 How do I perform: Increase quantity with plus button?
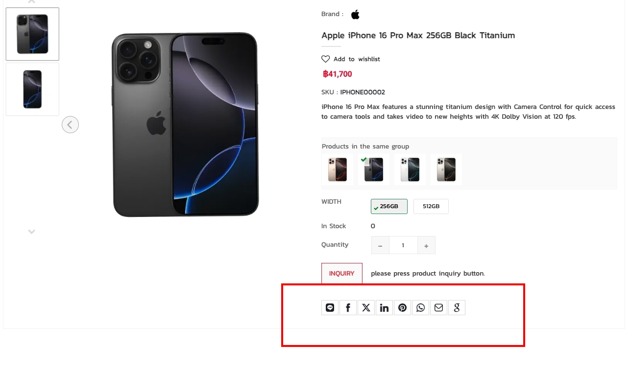(x=426, y=245)
